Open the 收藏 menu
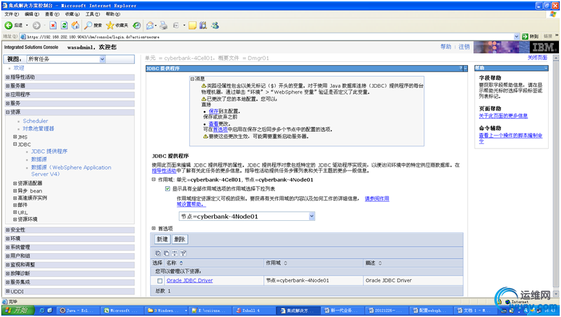561x317 pixels. pos(72,14)
